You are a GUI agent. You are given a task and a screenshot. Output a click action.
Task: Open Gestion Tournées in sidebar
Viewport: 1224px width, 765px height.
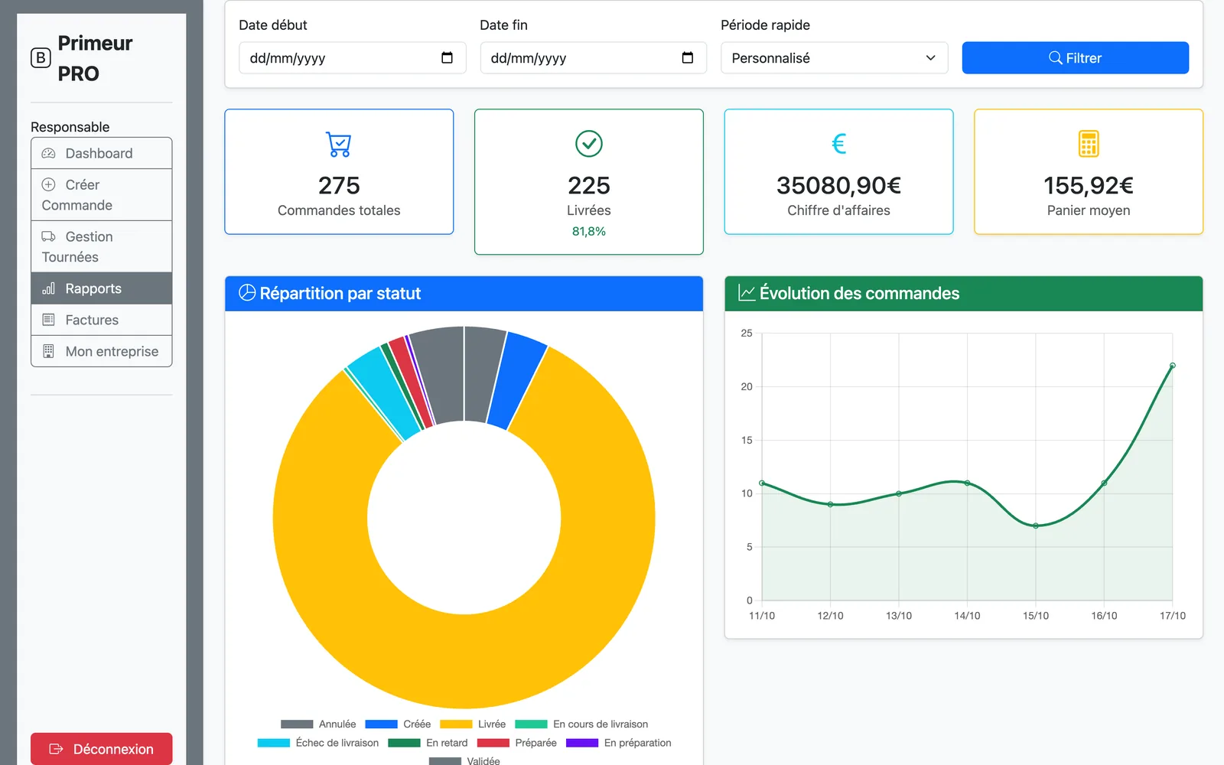tap(102, 247)
